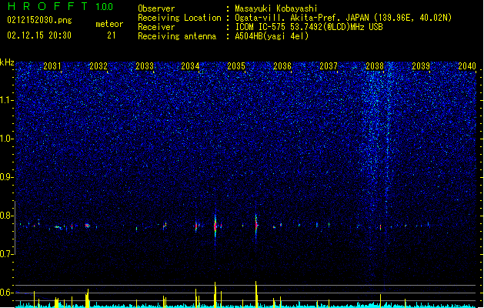Click the 0.9 kHz axis label
The height and width of the screenshot is (308, 484).
pyautogui.click(x=7, y=177)
